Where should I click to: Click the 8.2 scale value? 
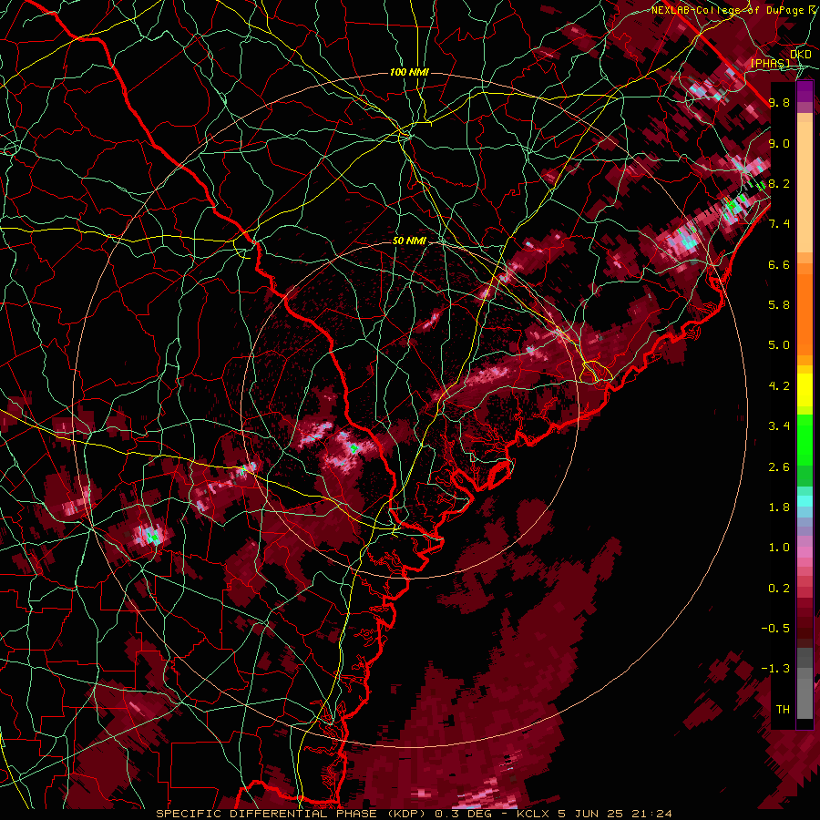[x=779, y=183]
